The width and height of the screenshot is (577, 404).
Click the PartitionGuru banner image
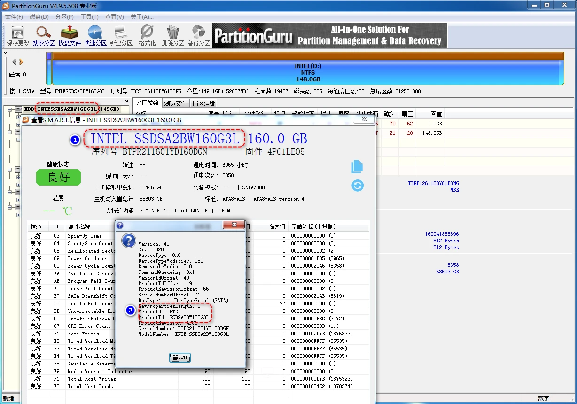pos(329,35)
